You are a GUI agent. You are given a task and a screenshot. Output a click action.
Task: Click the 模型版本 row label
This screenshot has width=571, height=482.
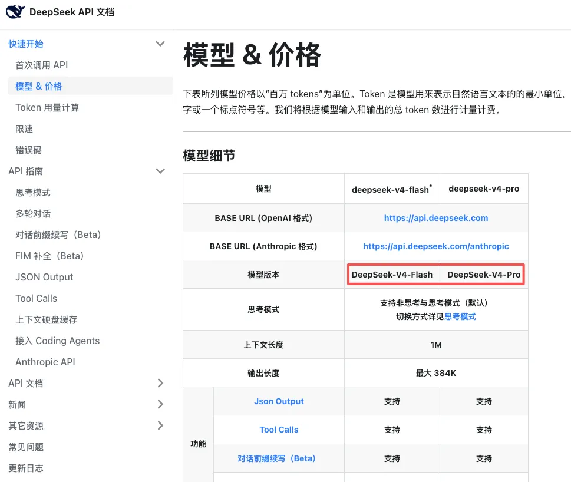click(263, 275)
